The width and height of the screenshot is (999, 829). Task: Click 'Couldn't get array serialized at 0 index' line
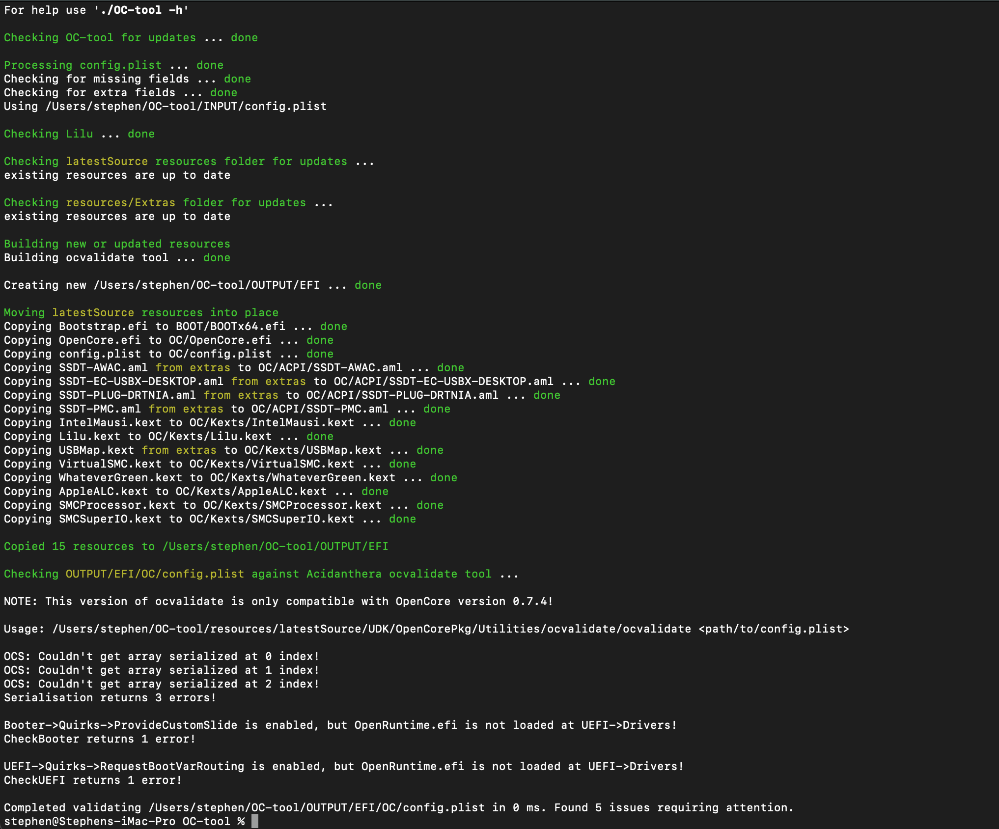point(162,656)
